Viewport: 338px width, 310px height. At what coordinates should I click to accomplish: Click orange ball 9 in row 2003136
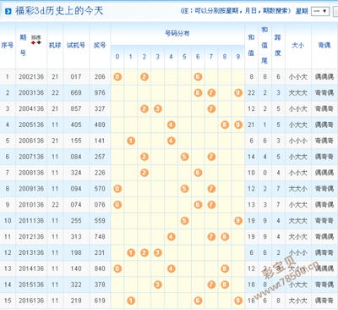238,92
